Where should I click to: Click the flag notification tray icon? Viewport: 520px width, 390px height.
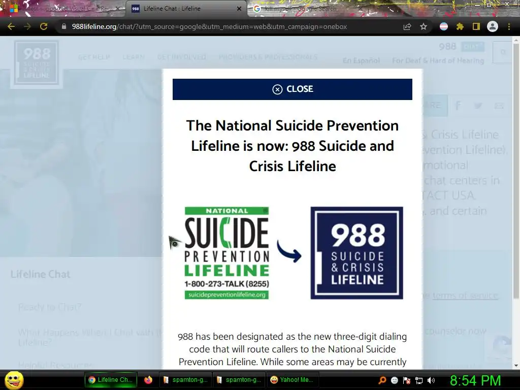point(407,380)
